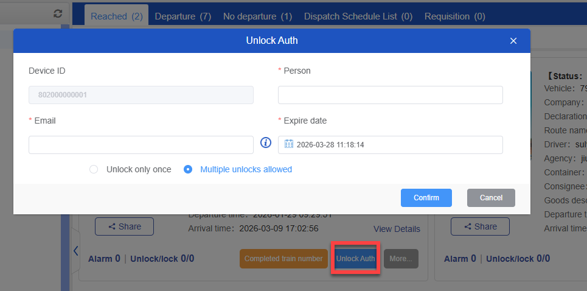The width and height of the screenshot is (587, 291).
Task: Close the Unlock Auth dialog
Action: click(x=513, y=41)
